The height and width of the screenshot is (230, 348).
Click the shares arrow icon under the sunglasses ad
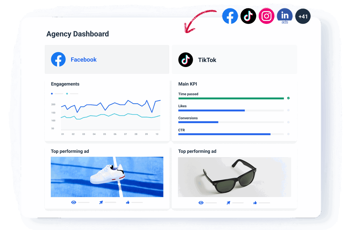pos(228,202)
